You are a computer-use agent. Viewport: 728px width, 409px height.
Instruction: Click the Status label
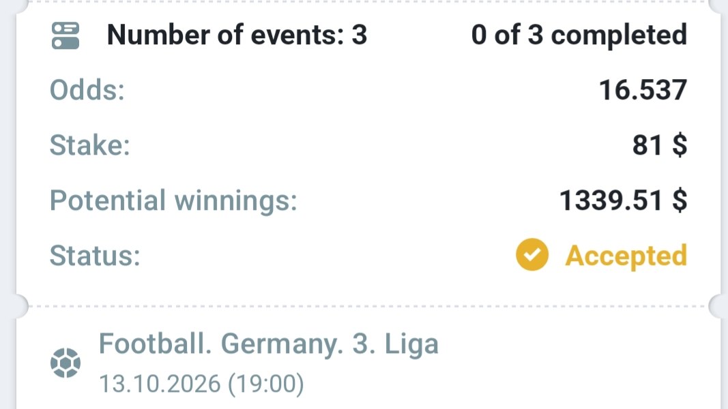95,256
